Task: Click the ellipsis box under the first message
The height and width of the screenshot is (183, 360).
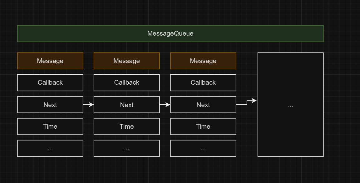Action: (x=50, y=148)
